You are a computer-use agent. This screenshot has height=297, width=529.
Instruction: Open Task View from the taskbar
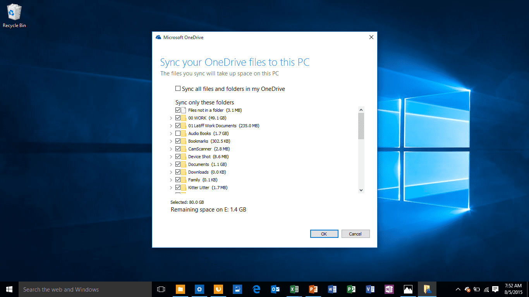161,289
